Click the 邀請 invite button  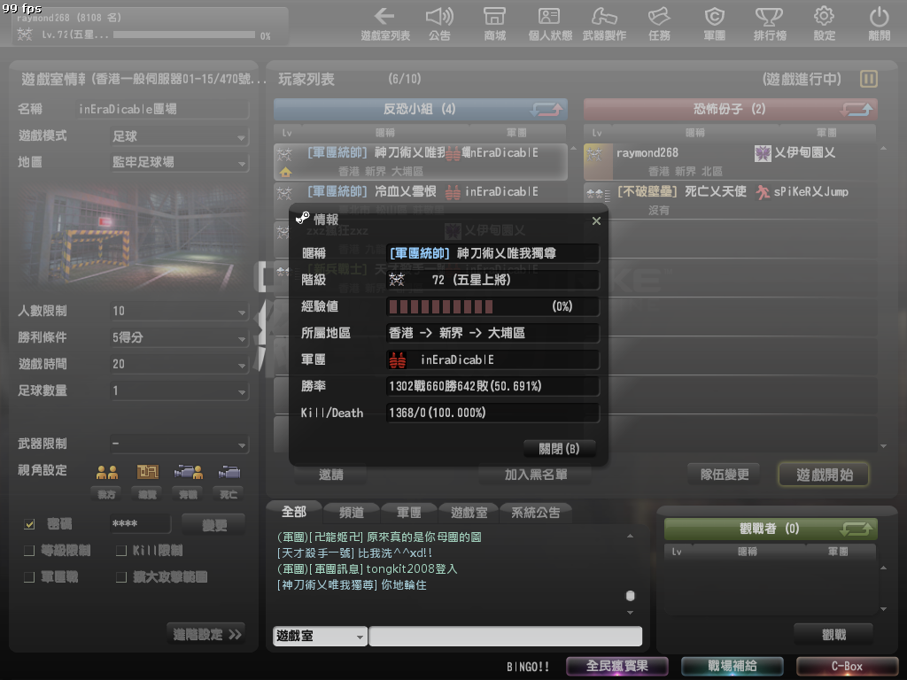(331, 475)
